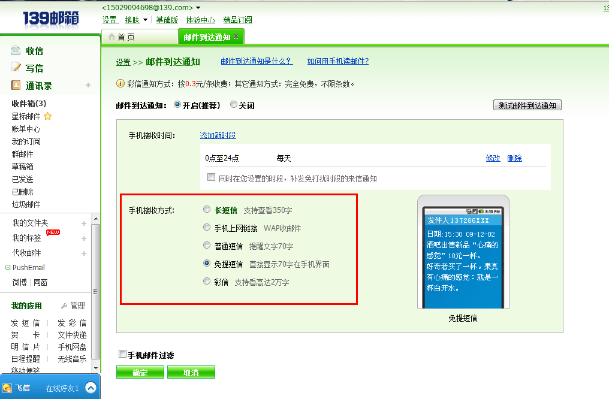This screenshot has height=399, width=609.
Task: Check the 补发免打扰时段 notification checkbox
Action: 211,177
